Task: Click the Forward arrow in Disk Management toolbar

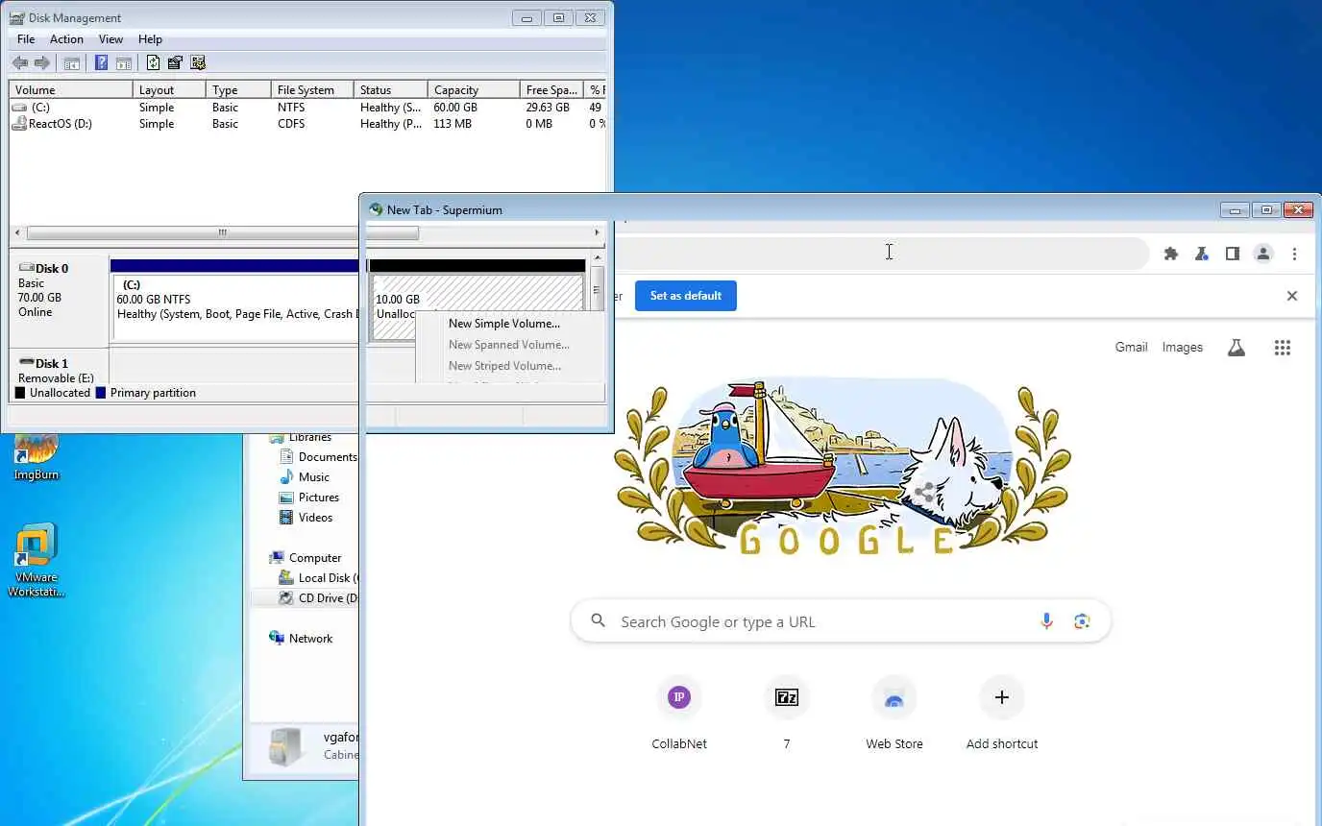Action: pyautogui.click(x=42, y=63)
